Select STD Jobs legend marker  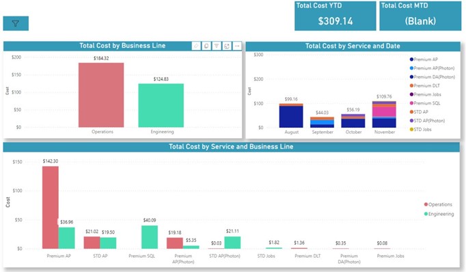point(411,129)
